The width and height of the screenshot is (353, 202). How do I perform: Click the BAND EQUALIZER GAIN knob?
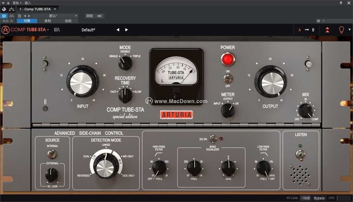point(228,168)
